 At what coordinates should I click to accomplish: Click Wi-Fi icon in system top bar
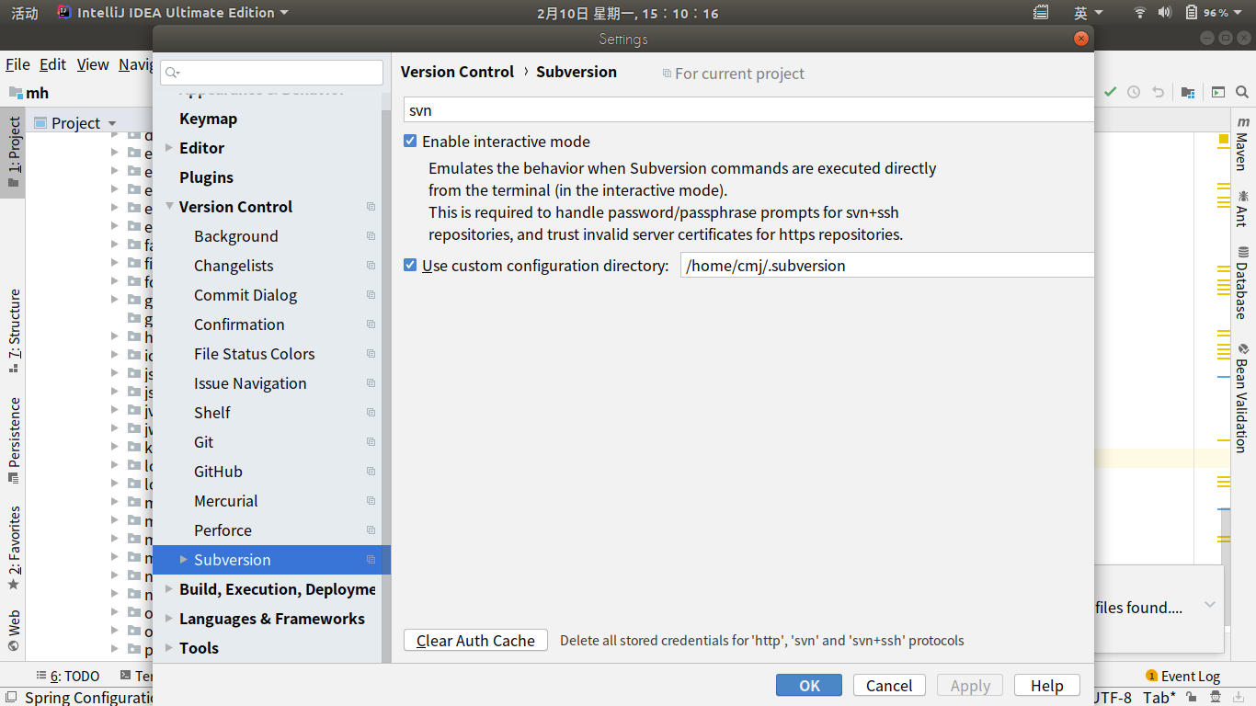1140,13
